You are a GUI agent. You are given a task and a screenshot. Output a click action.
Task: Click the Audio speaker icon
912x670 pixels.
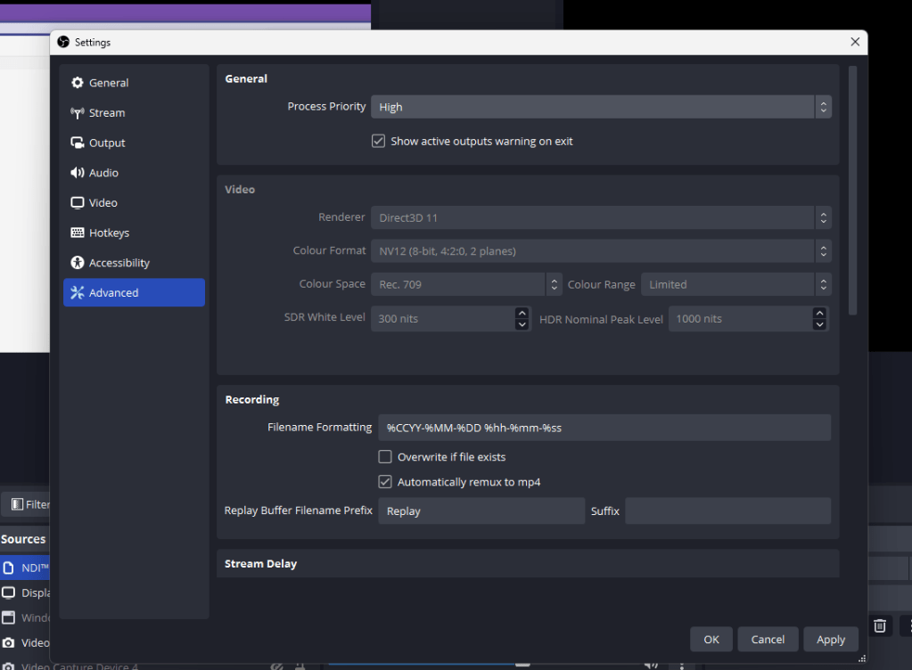click(x=78, y=173)
